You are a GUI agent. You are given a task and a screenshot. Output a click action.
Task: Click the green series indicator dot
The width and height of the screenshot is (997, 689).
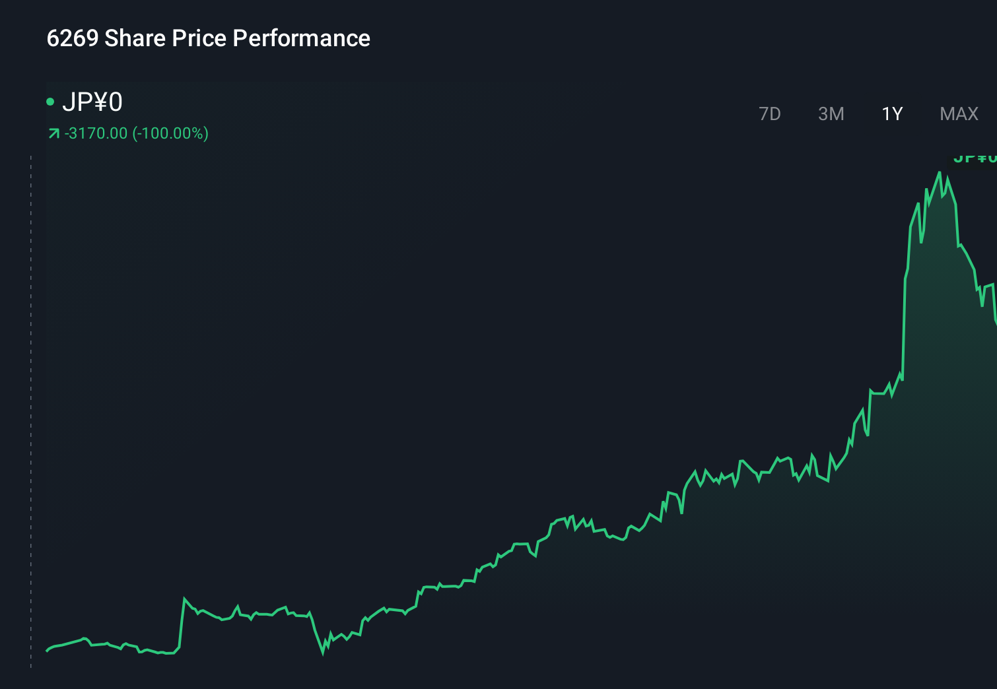tap(52, 102)
